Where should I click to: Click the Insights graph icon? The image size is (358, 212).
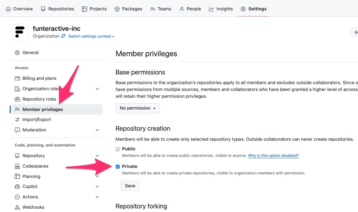pyautogui.click(x=211, y=9)
